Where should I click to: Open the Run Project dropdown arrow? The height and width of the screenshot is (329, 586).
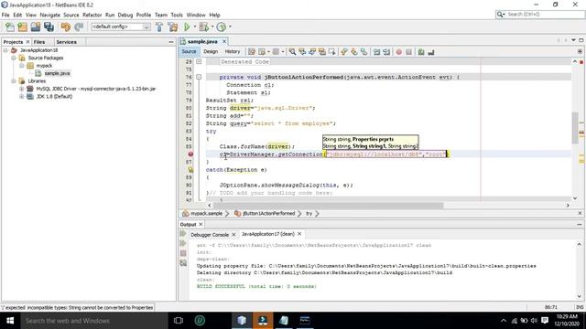point(195,27)
